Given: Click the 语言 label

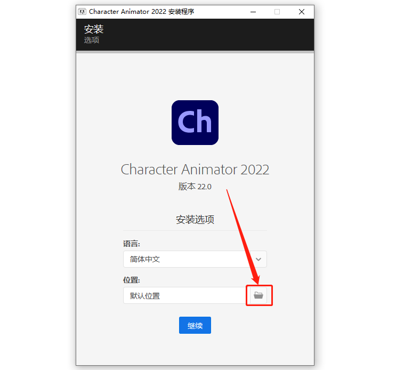Looking at the screenshot, I should (132, 244).
